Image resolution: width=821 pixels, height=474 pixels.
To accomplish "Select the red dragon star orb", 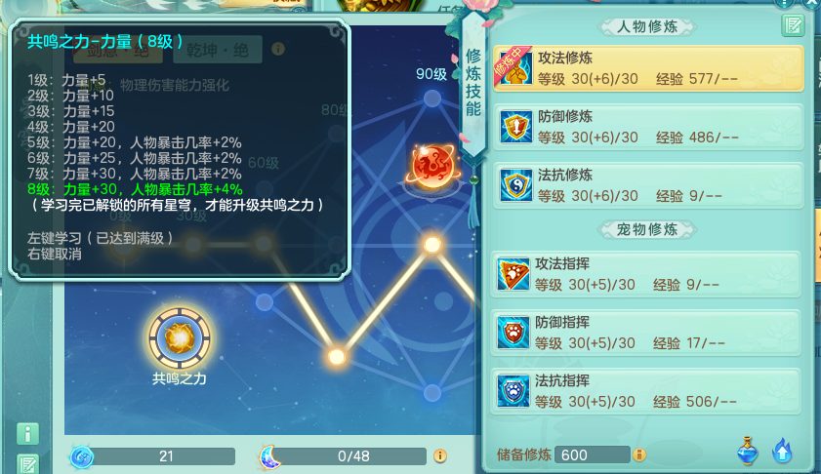I will click(x=432, y=165).
